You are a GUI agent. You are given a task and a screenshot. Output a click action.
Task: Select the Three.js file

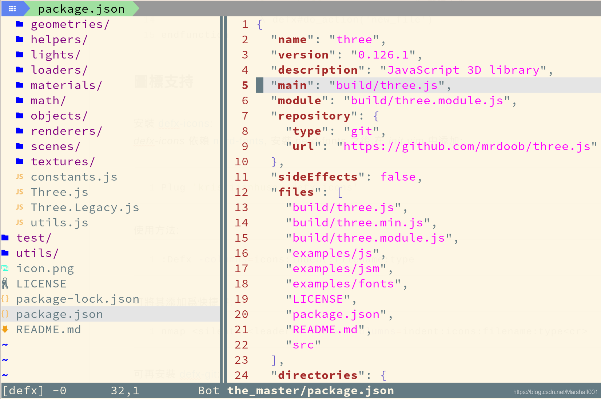59,192
